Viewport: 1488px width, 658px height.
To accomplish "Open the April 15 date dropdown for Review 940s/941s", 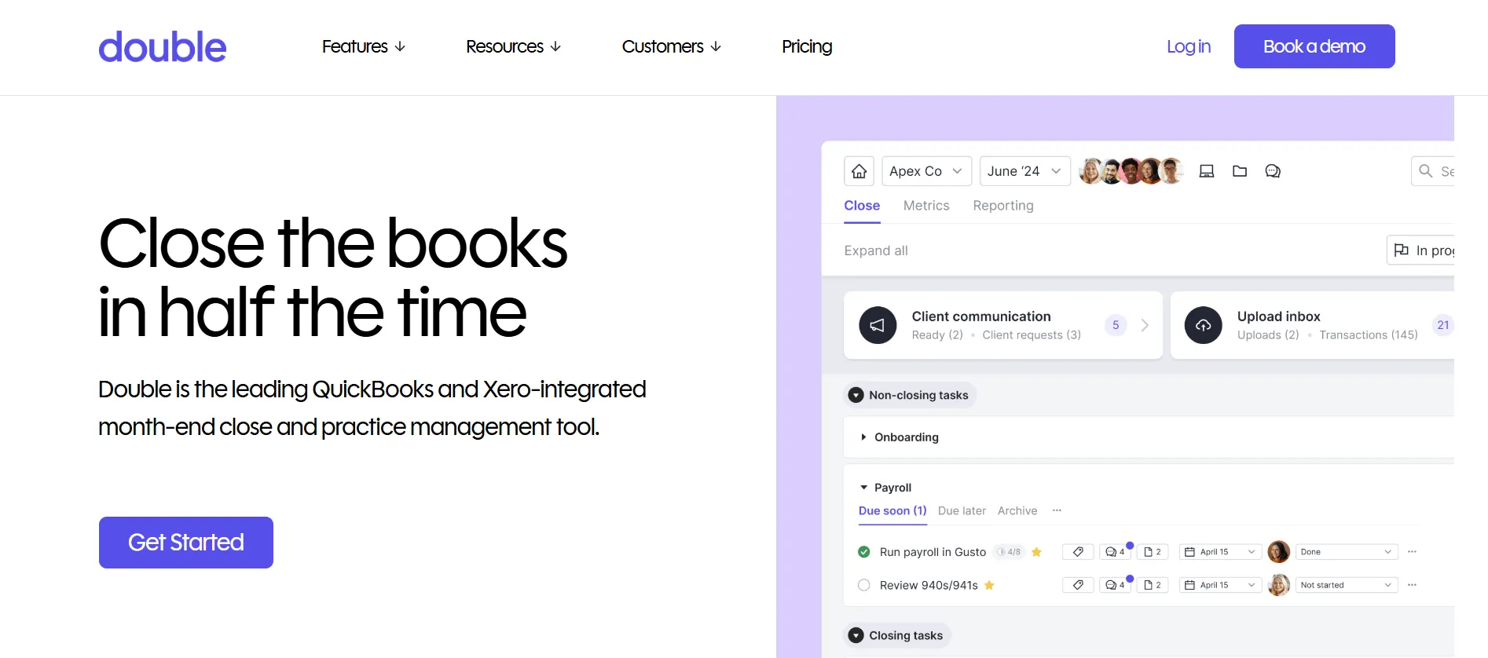I will pyautogui.click(x=1220, y=585).
